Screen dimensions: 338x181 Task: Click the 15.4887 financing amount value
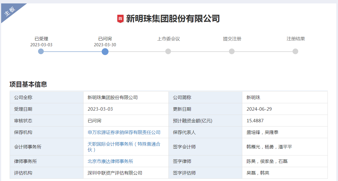[255, 121]
